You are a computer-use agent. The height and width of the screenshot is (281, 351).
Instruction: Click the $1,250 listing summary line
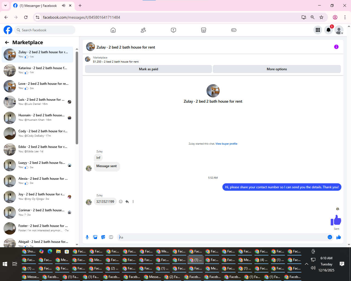[116, 62]
